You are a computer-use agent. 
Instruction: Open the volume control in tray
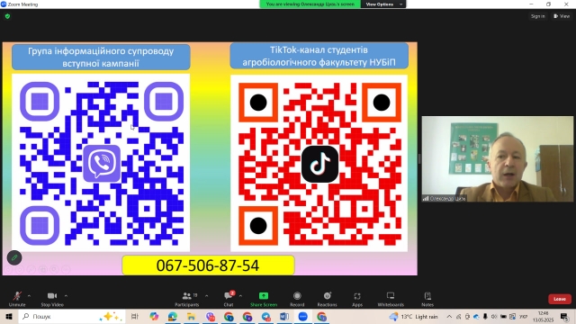494,316
